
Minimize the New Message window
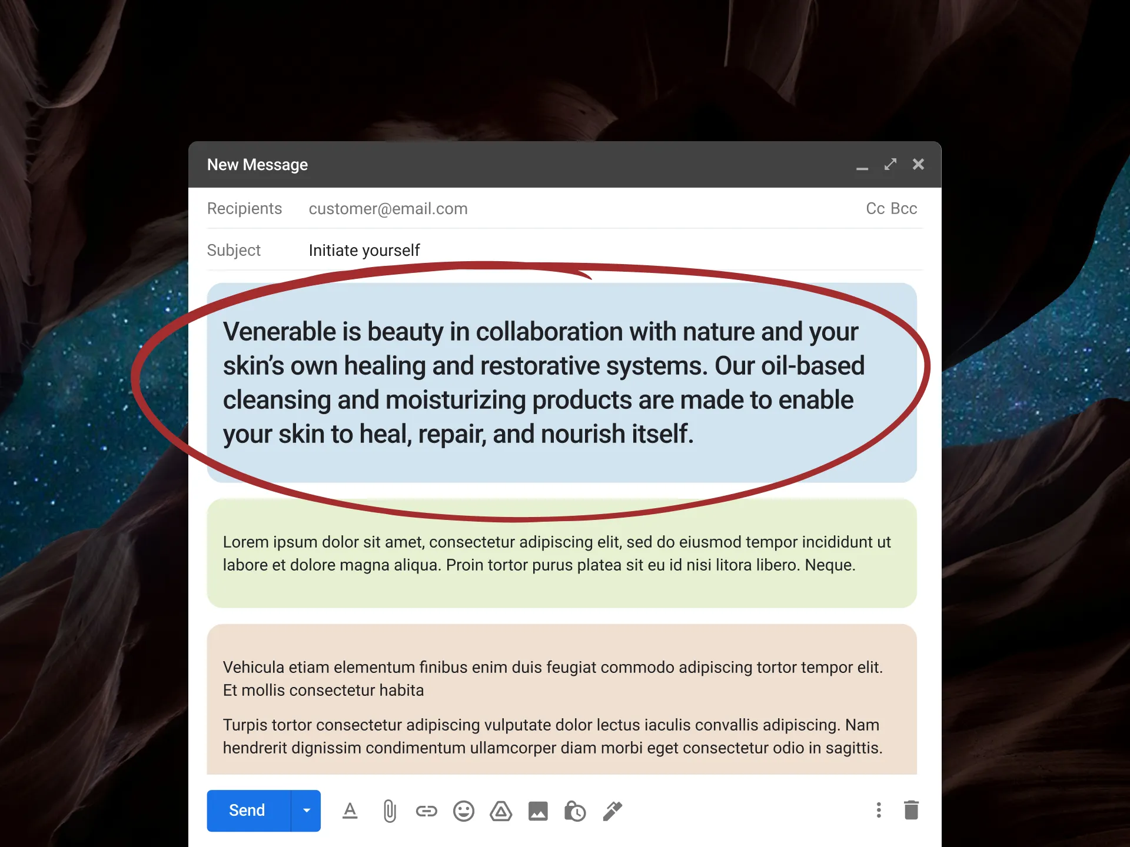(x=862, y=168)
